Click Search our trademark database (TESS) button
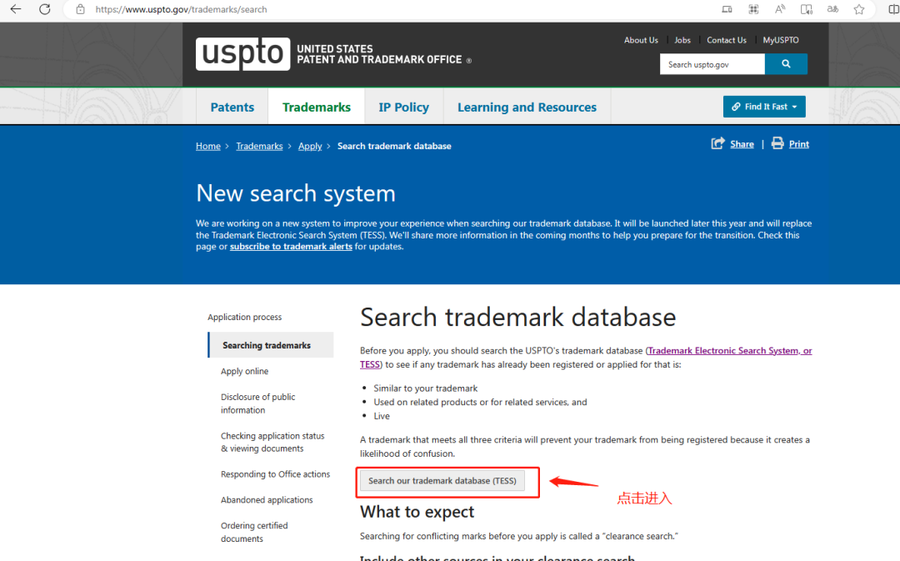Screen dimensions: 900x561 pyautogui.click(x=442, y=481)
